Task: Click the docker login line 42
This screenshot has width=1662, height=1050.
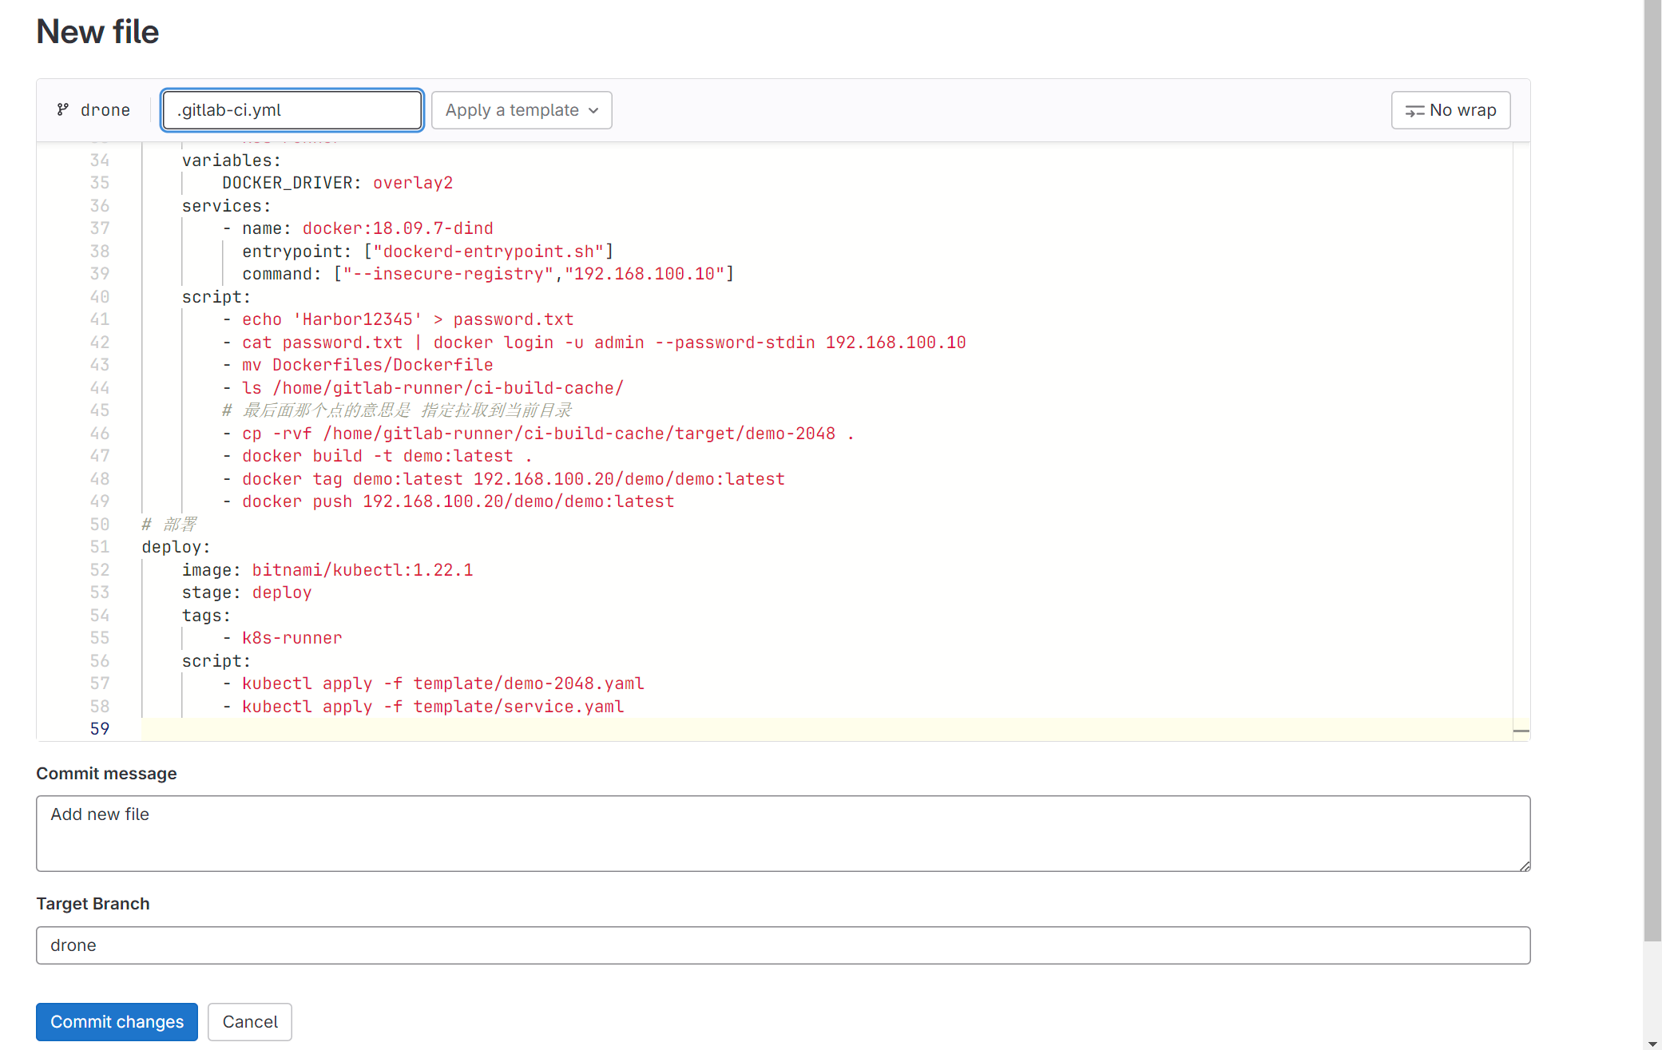Action: [x=594, y=343]
